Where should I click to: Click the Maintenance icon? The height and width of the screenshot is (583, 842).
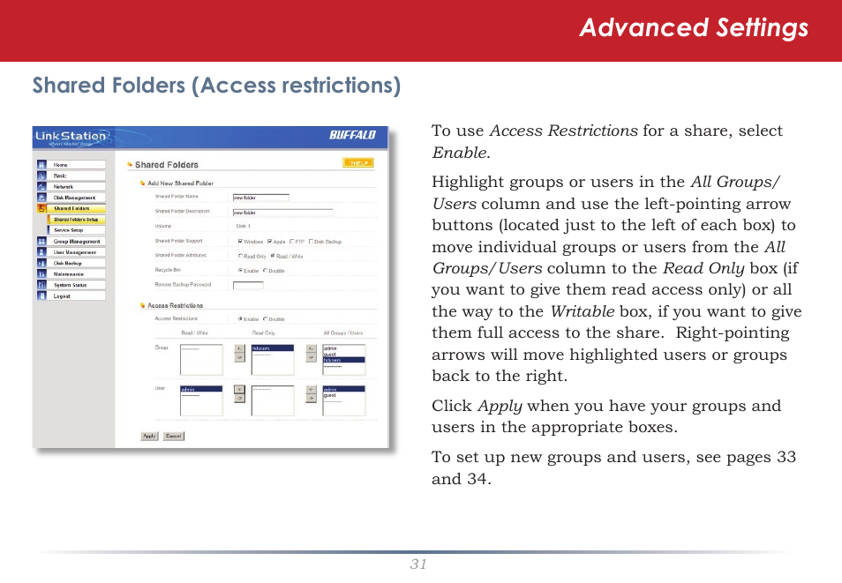[41, 273]
